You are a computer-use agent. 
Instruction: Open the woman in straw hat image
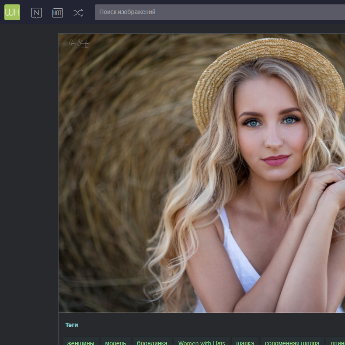click(x=202, y=173)
